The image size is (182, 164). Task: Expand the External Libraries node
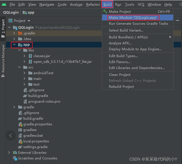click(9, 153)
